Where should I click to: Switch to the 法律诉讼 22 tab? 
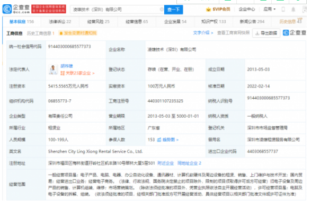(60, 22)
